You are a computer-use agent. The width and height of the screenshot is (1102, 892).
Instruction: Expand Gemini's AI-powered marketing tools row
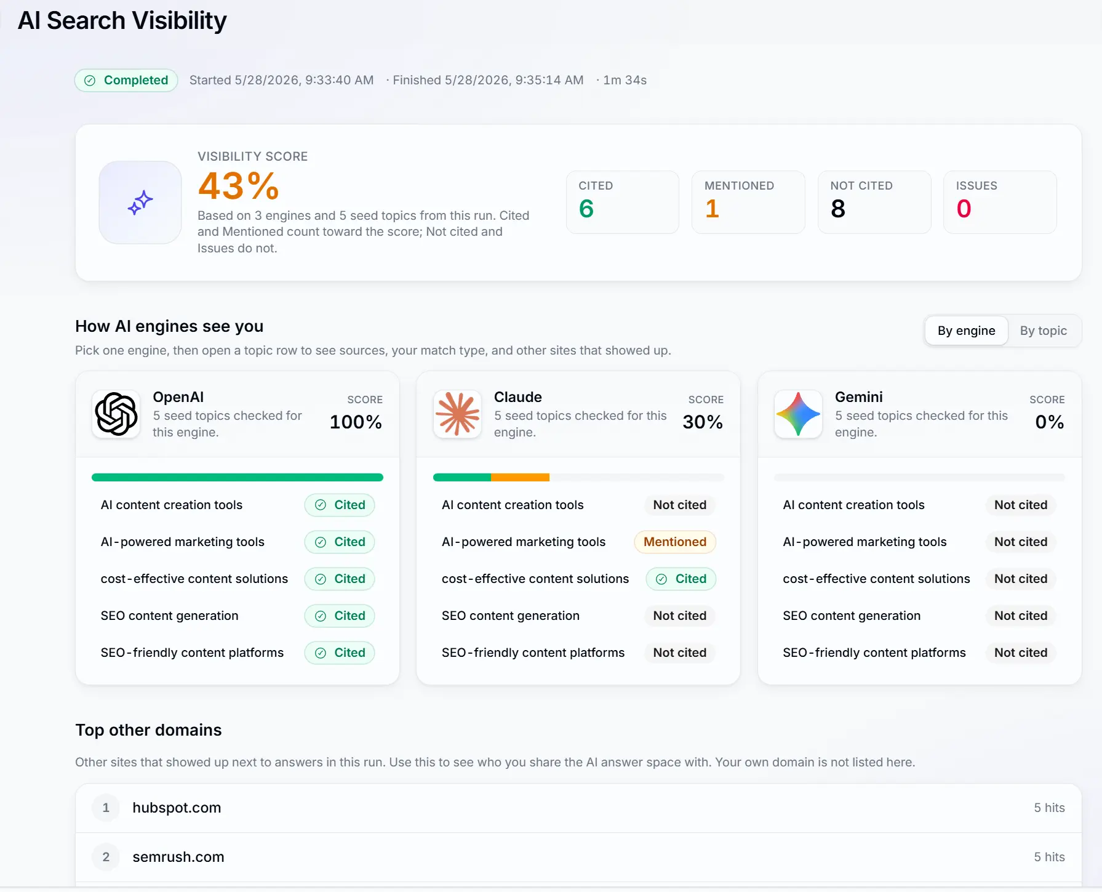pyautogui.click(x=919, y=542)
